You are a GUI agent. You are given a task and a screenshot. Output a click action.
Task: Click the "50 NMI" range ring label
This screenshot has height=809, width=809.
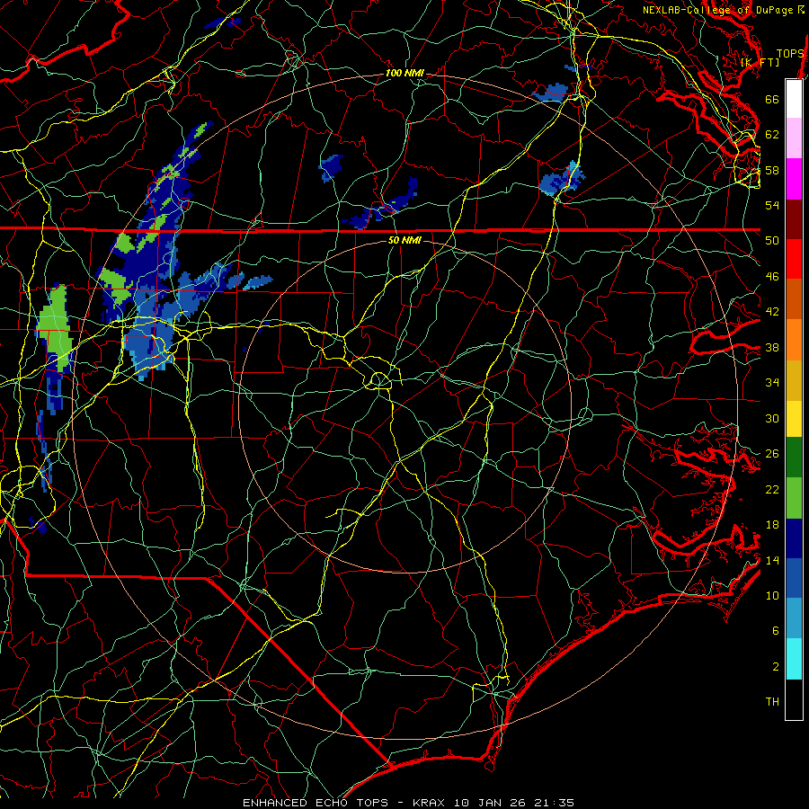(404, 240)
